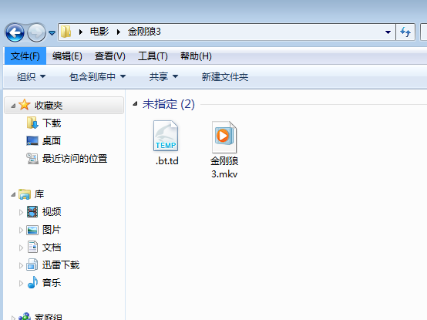Click the 金刚狼3.mkv file name
This screenshot has height=320, width=427.
[x=224, y=167]
